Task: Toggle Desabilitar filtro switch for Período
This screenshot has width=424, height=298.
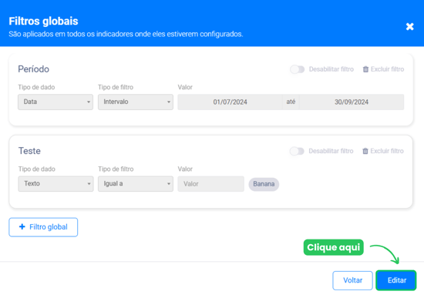Action: [x=297, y=69]
